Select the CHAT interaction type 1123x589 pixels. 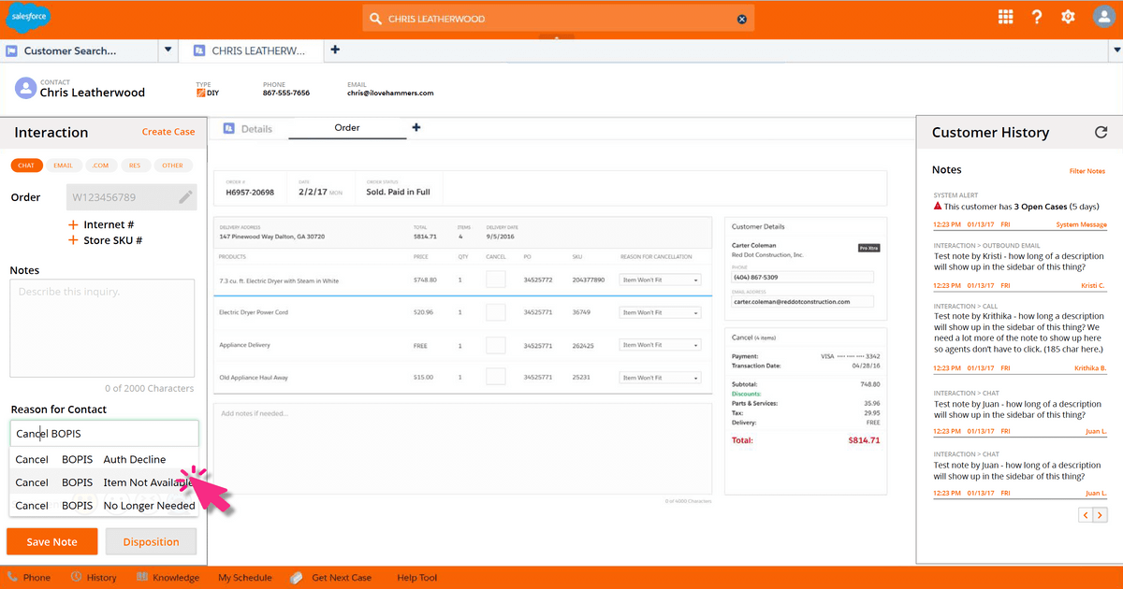point(26,165)
